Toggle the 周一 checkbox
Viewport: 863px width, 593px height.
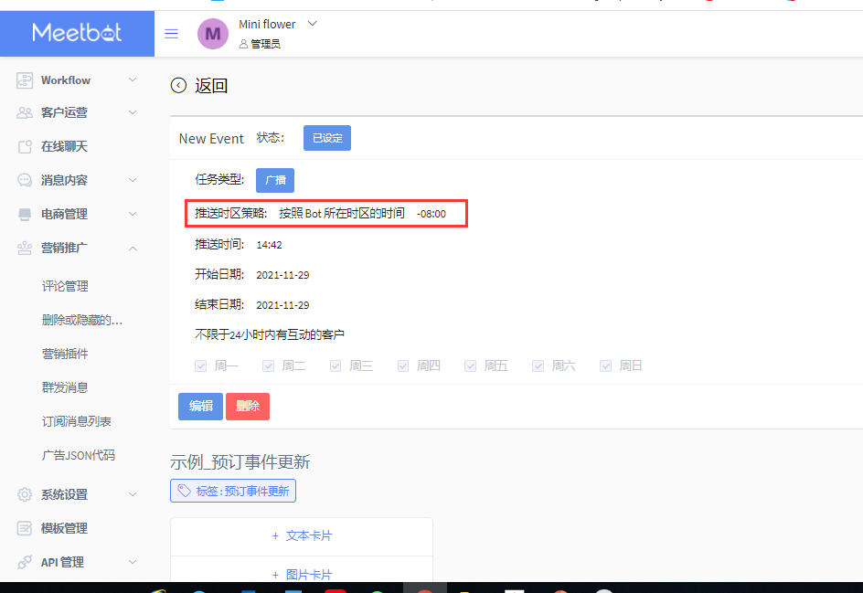[x=201, y=365]
